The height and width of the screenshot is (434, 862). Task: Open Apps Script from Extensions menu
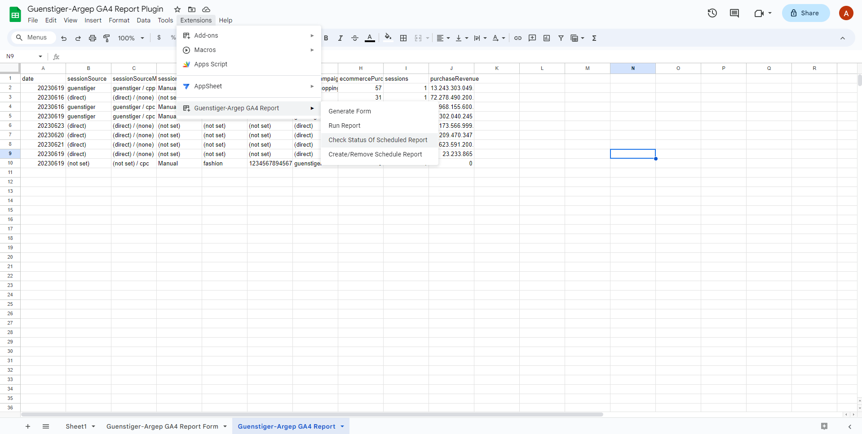tap(249, 64)
